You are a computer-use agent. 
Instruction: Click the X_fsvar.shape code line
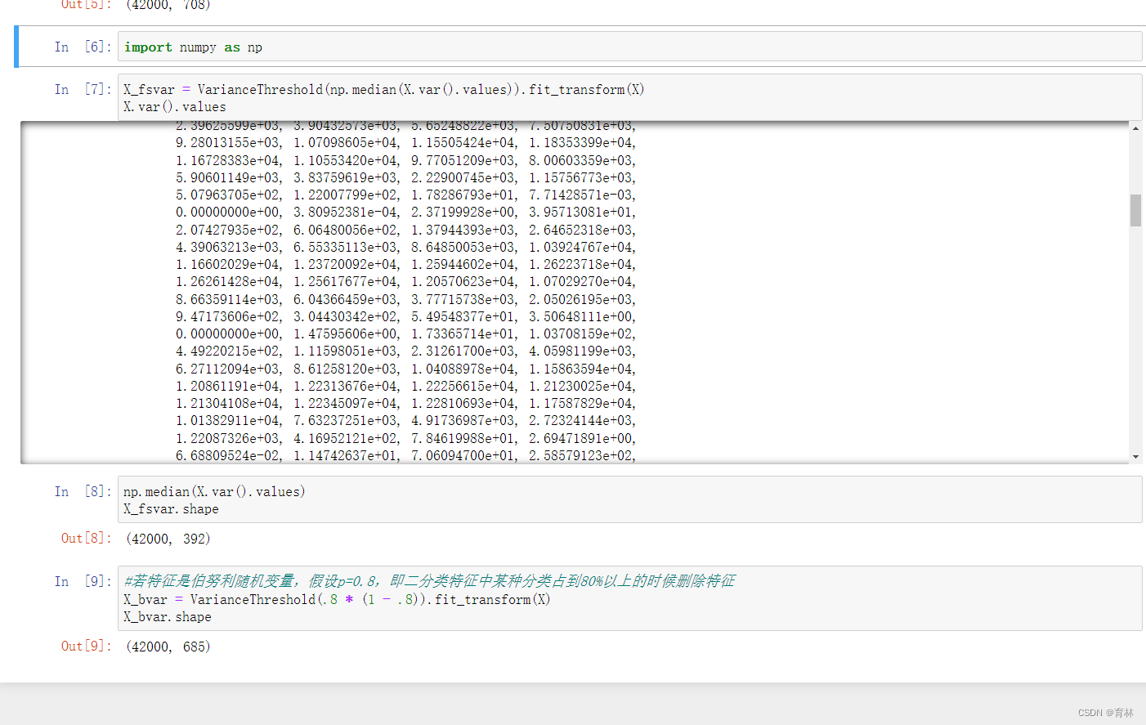171,509
